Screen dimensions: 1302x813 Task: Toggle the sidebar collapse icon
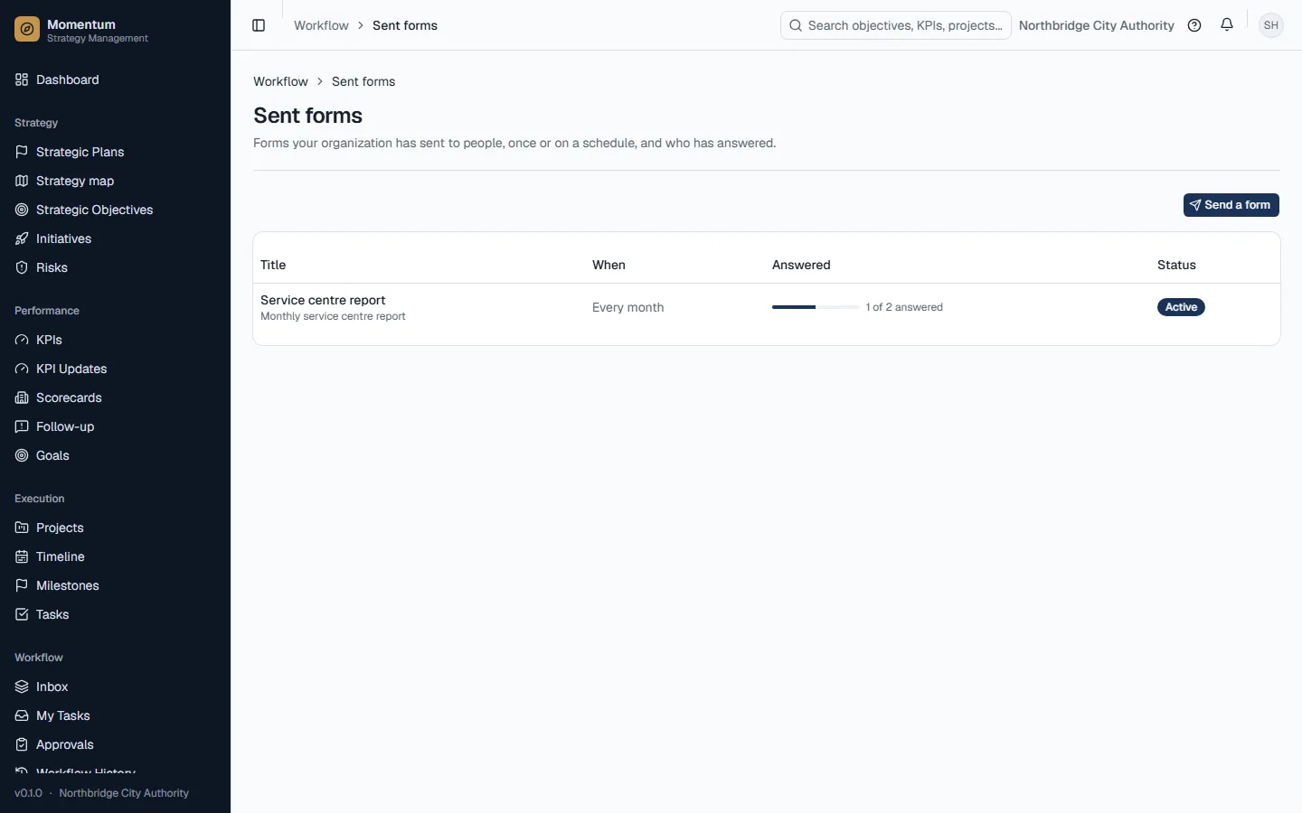(x=259, y=25)
